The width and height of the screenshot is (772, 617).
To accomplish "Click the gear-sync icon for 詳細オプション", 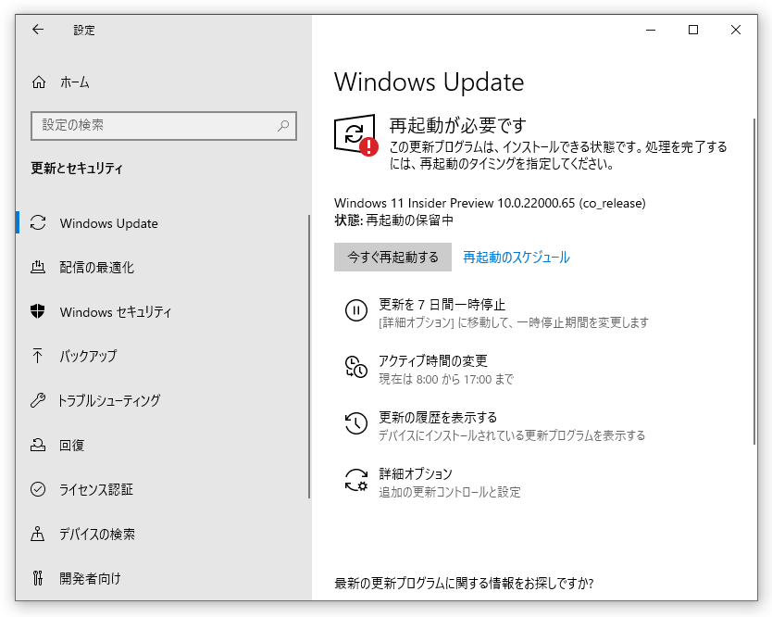I will pos(356,480).
